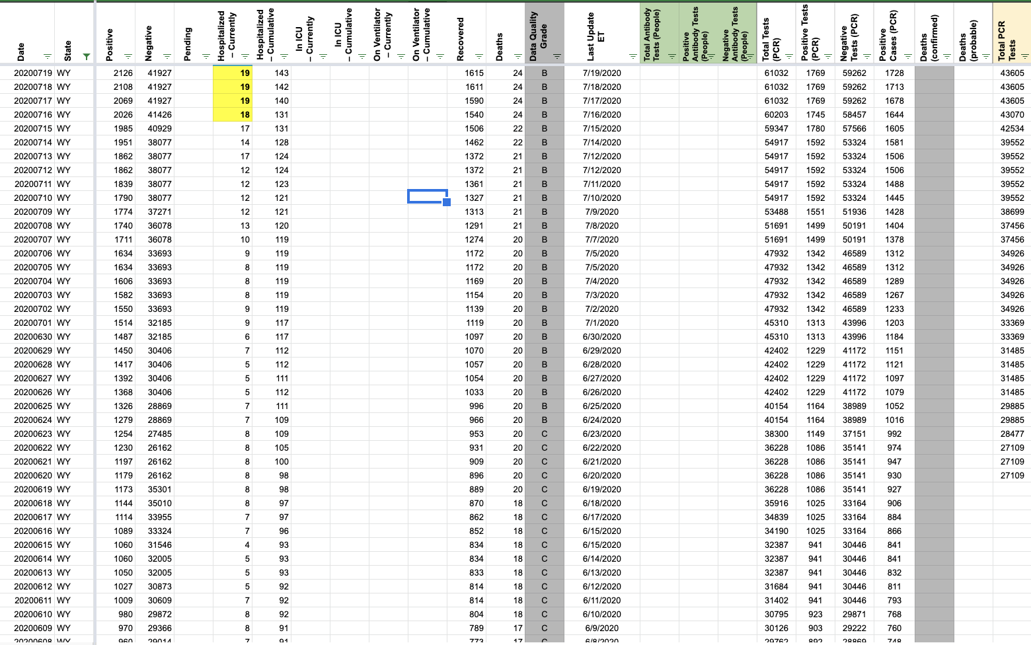Select the Last Update cell 6/9/2020
This screenshot has width=1031, height=645.
[601, 628]
